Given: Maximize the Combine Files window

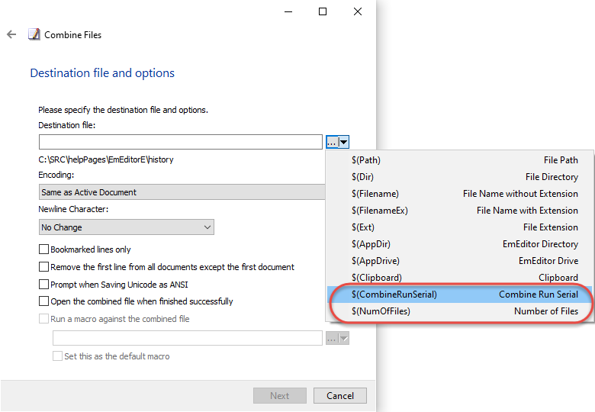Looking at the screenshot, I should 323,11.
